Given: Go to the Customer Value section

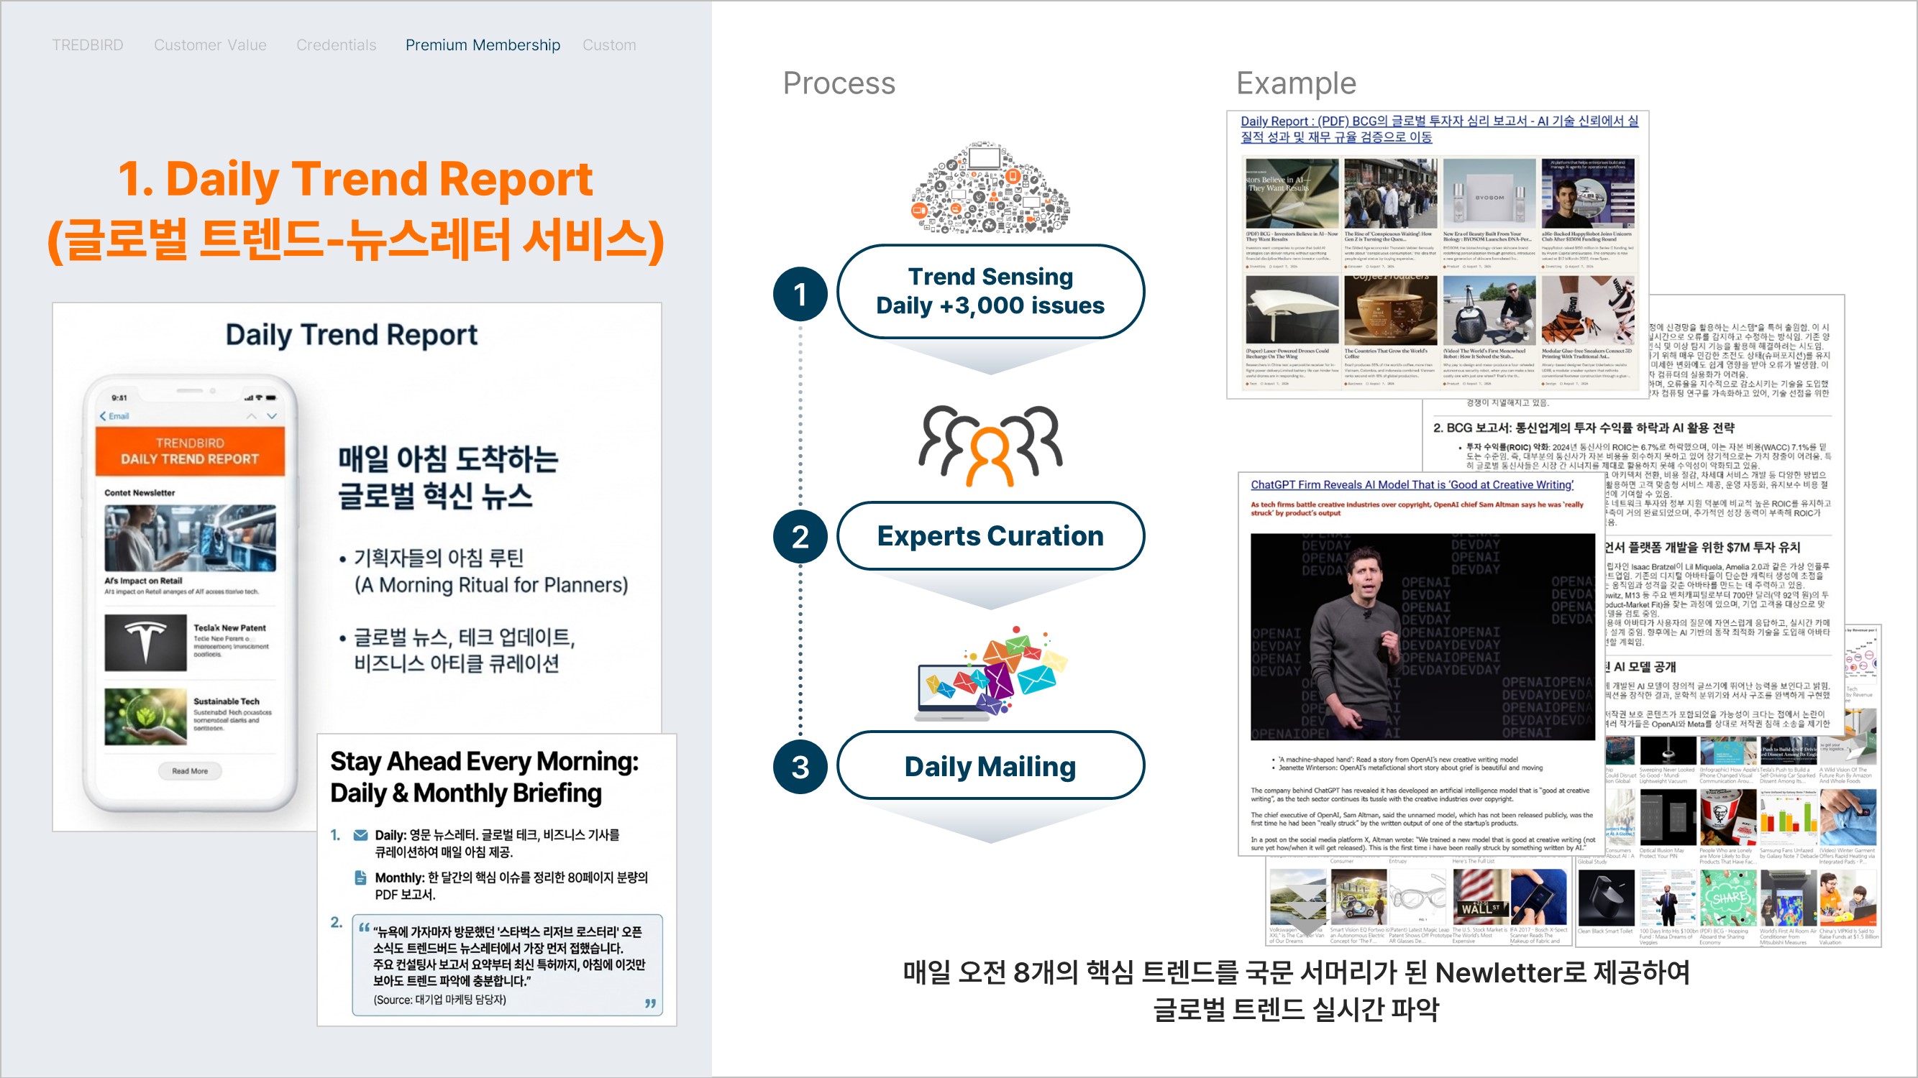Looking at the screenshot, I should (210, 45).
